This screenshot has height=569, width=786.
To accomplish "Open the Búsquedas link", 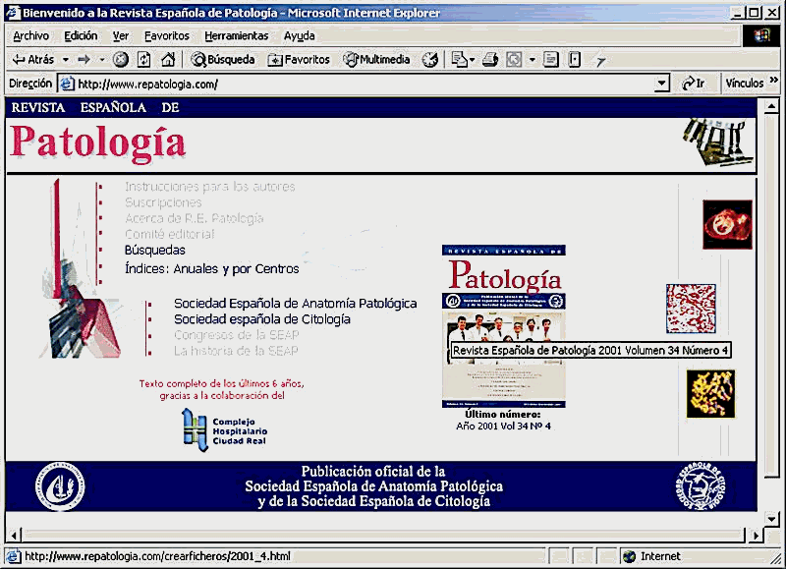I will tap(154, 251).
